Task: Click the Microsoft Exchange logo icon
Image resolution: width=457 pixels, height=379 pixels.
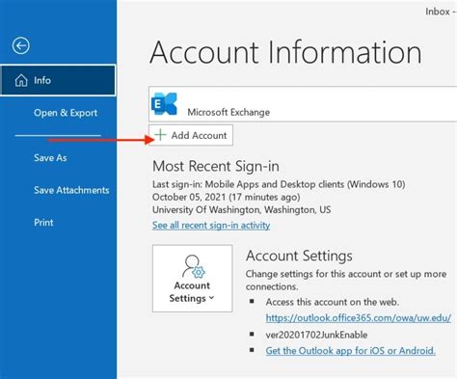Action: [x=164, y=103]
